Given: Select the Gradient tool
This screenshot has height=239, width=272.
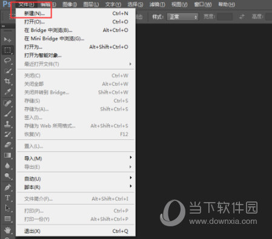Looking at the screenshot, I should (x=7, y=156).
